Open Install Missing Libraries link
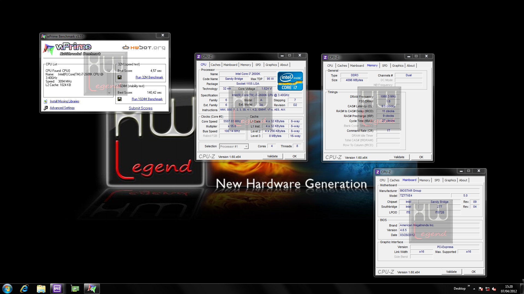This screenshot has height=294, width=524. click(64, 101)
